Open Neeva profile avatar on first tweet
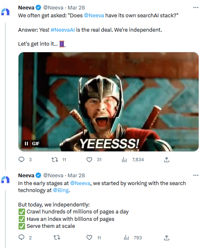This screenshot has height=248, width=204. (5, 12)
